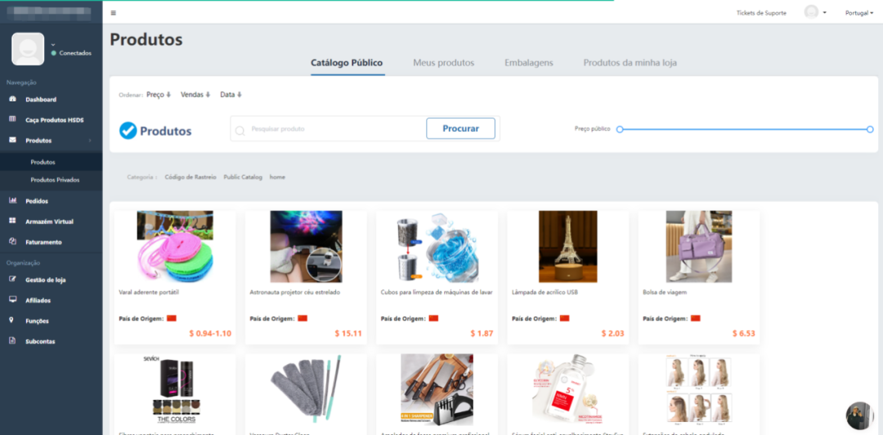Expand the sidebar profile chevron
The height and width of the screenshot is (435, 883).
point(53,44)
